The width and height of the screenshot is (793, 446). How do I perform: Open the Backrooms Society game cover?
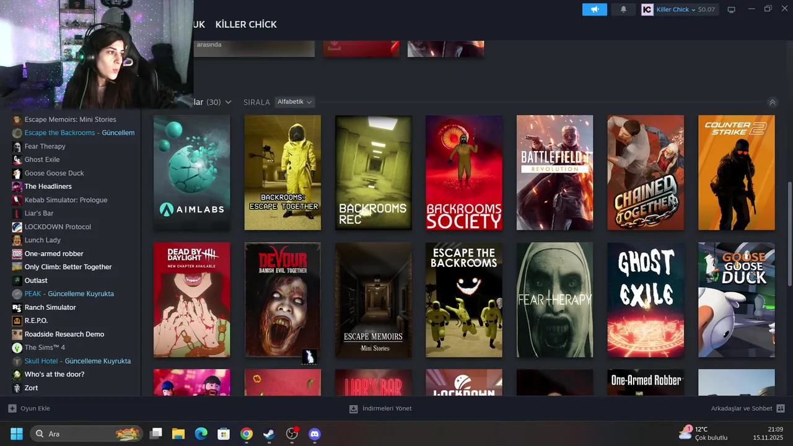click(x=464, y=172)
